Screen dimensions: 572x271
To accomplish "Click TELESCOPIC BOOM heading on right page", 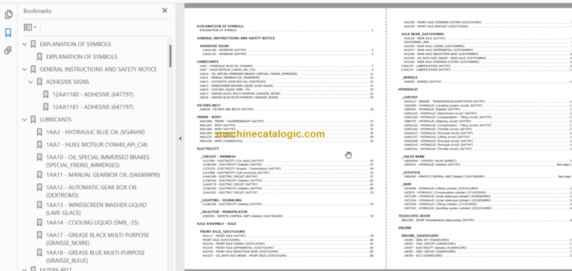I will (x=414, y=216).
